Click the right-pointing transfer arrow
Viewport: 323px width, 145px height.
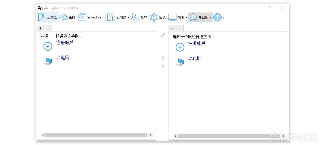click(x=163, y=58)
